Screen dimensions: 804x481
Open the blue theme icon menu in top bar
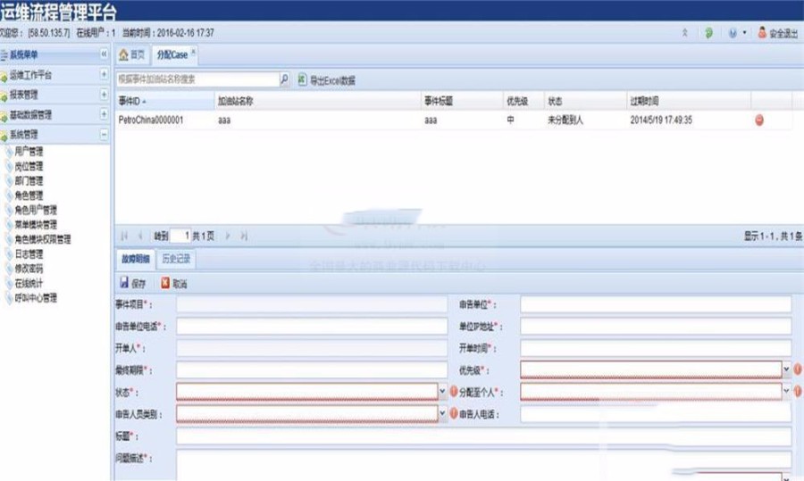pyautogui.click(x=737, y=33)
